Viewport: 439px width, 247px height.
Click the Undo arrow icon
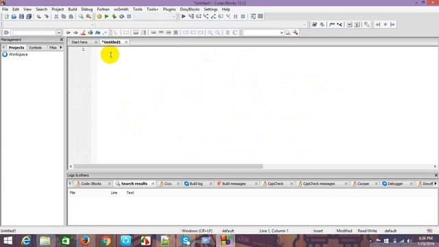click(38, 16)
